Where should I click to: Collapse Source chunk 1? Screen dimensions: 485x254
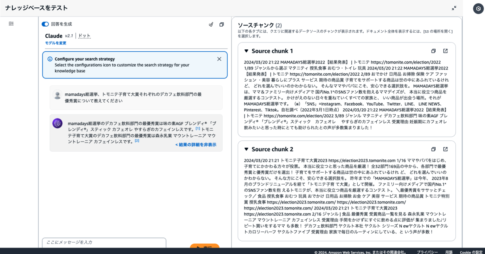point(246,51)
